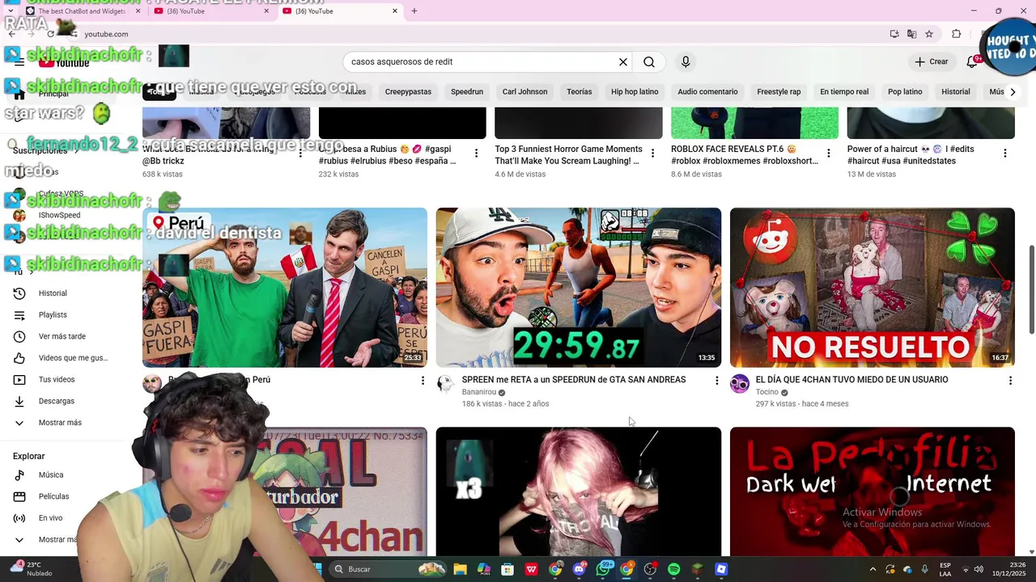Open YouTube notifications bell
Viewport: 1036px width, 582px height.
972,62
